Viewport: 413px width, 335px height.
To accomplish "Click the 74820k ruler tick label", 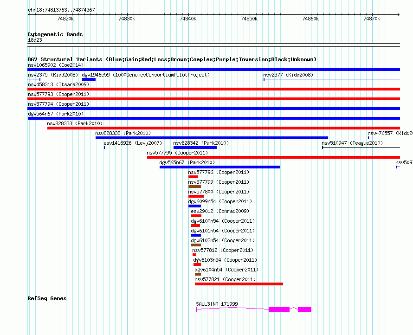I will coord(65,19).
